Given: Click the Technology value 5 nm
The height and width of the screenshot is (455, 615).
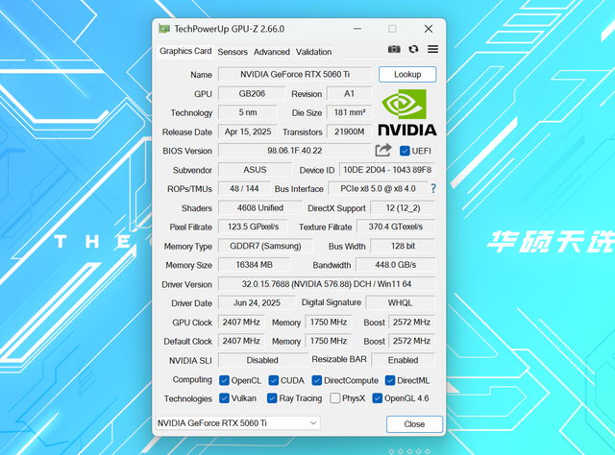Looking at the screenshot, I should point(248,112).
